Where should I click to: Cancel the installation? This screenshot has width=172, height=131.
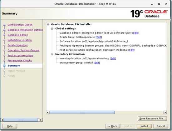click(x=161, y=126)
